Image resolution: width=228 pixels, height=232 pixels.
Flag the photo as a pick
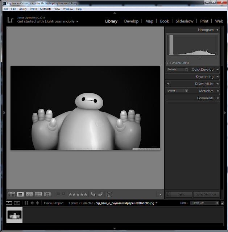tap(58, 194)
